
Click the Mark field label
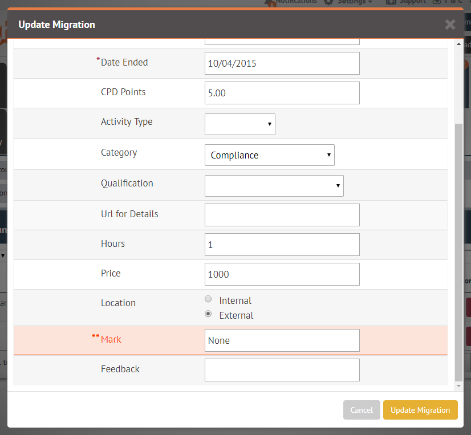(x=111, y=339)
